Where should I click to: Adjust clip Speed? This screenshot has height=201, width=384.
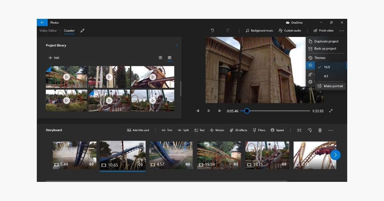point(277,130)
